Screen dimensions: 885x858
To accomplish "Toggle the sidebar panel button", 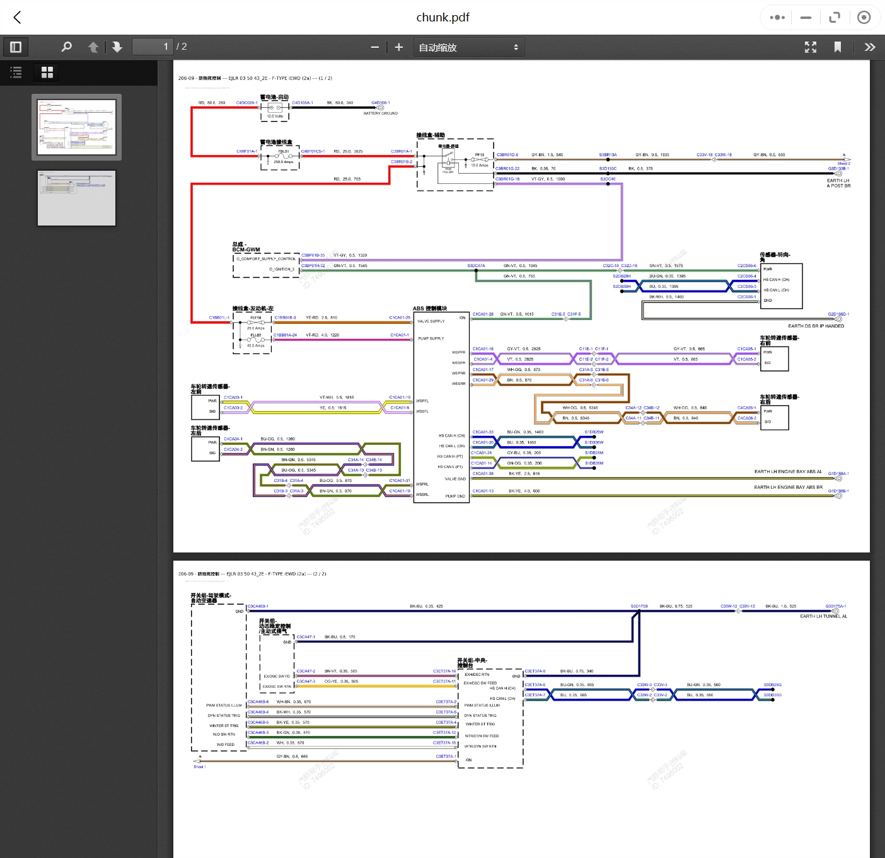I will click(16, 47).
